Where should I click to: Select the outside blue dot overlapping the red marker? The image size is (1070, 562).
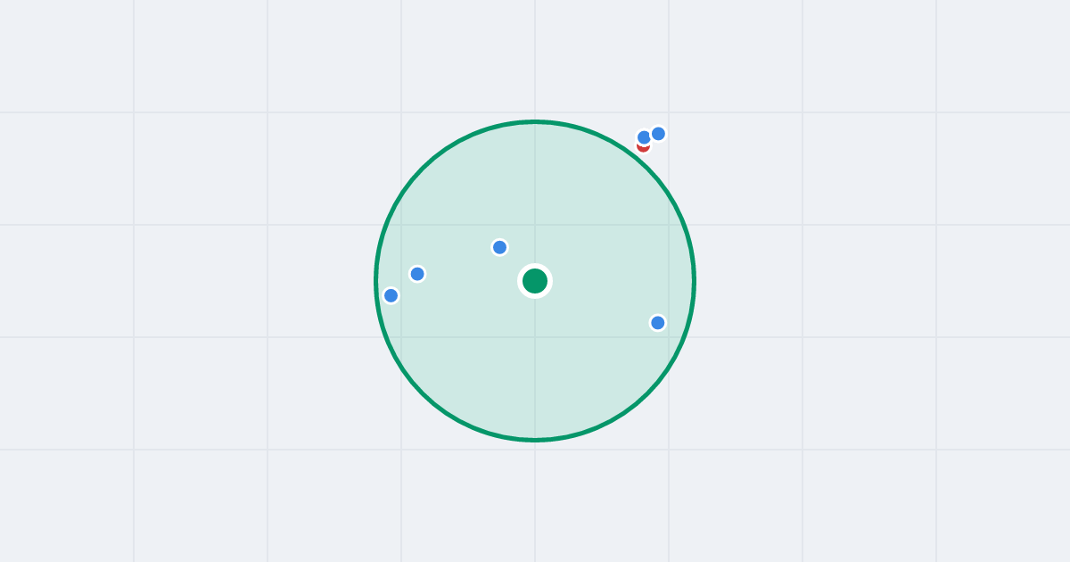click(644, 137)
